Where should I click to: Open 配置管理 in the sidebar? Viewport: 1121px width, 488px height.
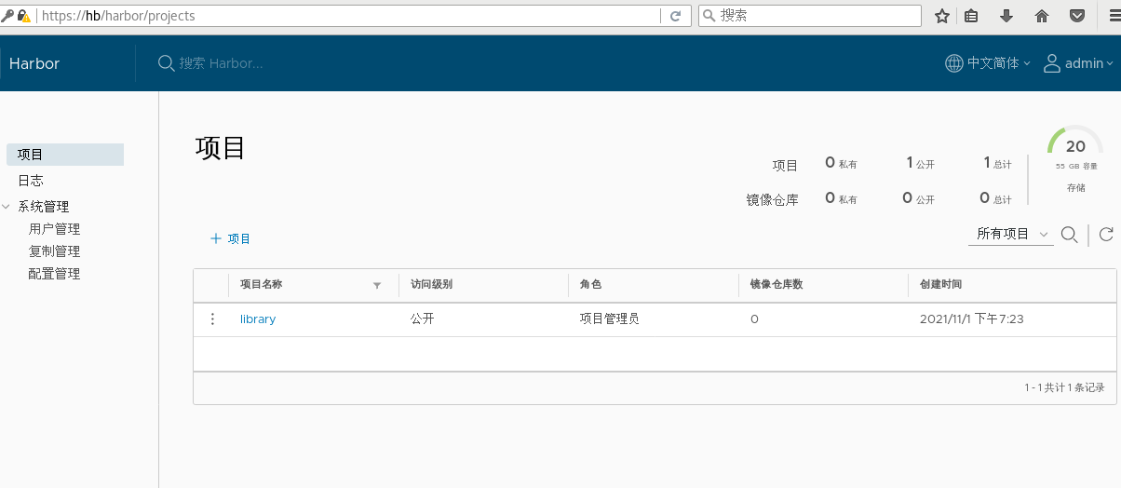(54, 274)
